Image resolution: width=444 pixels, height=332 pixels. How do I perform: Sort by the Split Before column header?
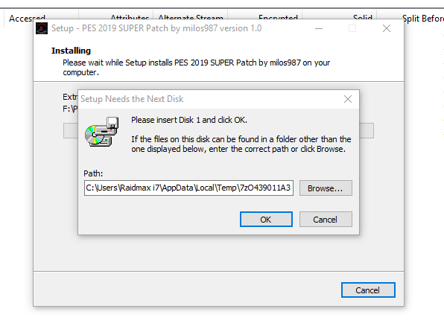tap(422, 18)
